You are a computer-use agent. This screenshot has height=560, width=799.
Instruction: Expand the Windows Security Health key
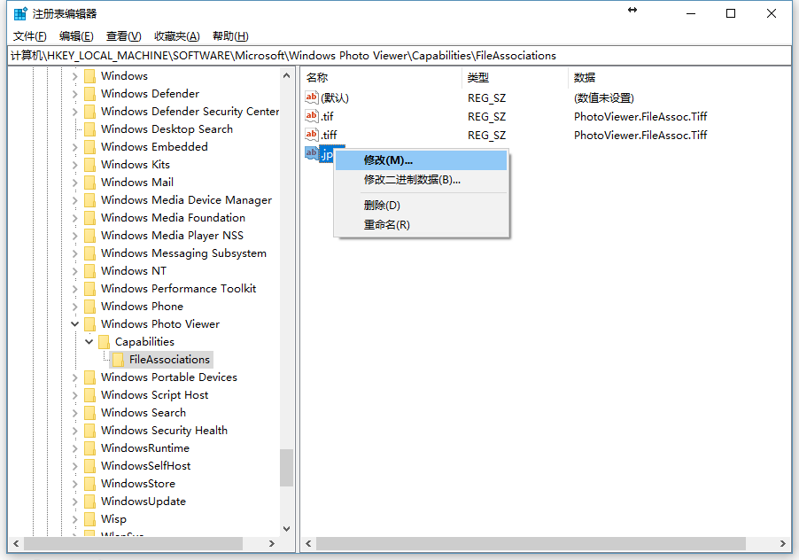click(75, 432)
